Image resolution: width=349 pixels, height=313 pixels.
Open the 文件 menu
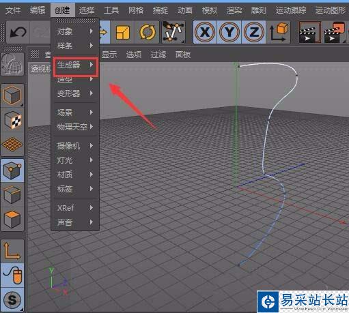click(13, 10)
